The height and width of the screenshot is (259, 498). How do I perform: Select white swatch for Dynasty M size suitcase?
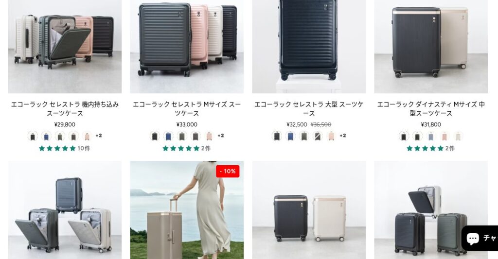(x=458, y=136)
